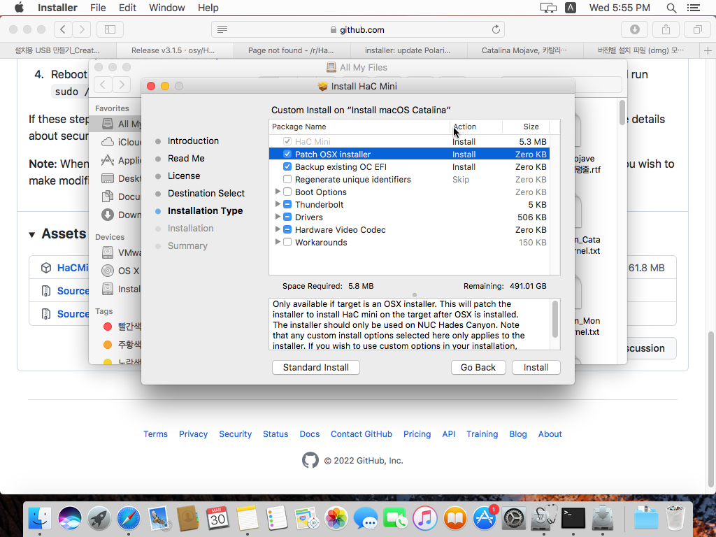Expand the Boot Options group
Viewport: 716px width, 537px height.
click(x=278, y=192)
